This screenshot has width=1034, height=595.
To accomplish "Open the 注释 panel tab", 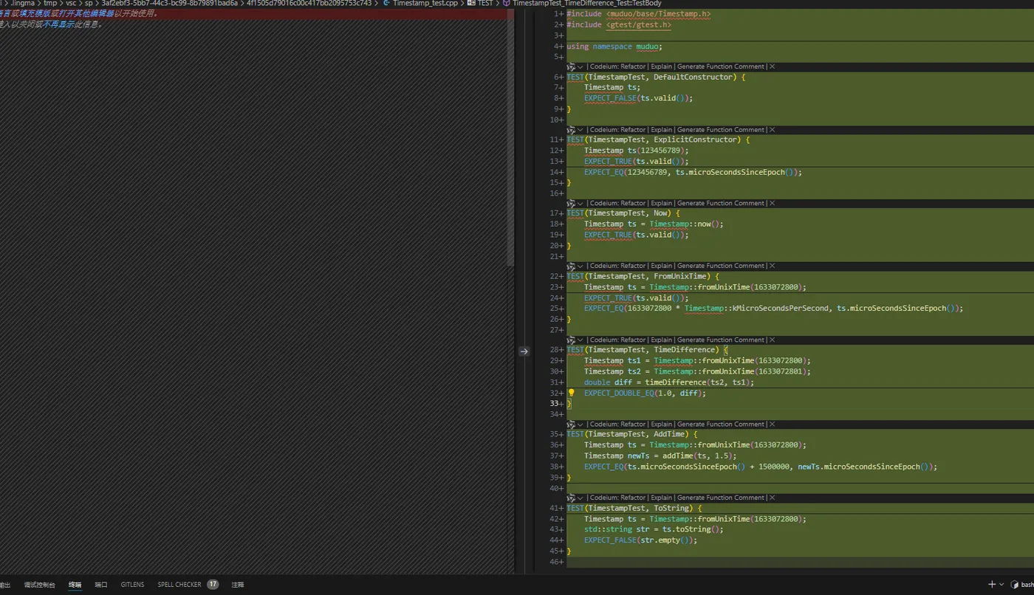I will (x=238, y=585).
